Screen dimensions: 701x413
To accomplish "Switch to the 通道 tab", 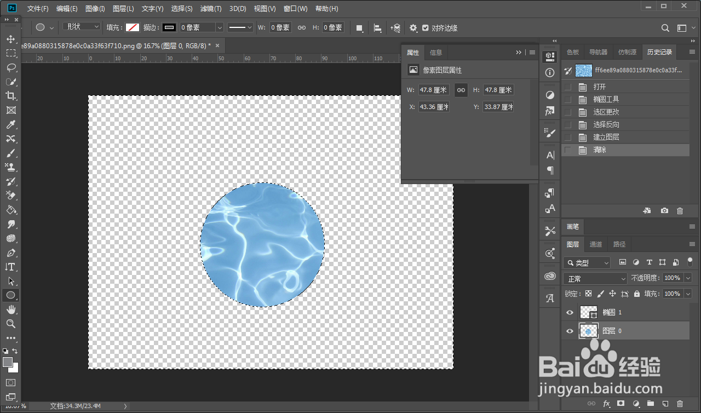I will [x=596, y=244].
